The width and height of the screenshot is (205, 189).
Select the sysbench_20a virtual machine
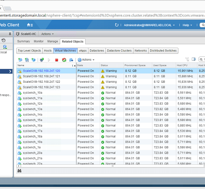tap(33, 153)
